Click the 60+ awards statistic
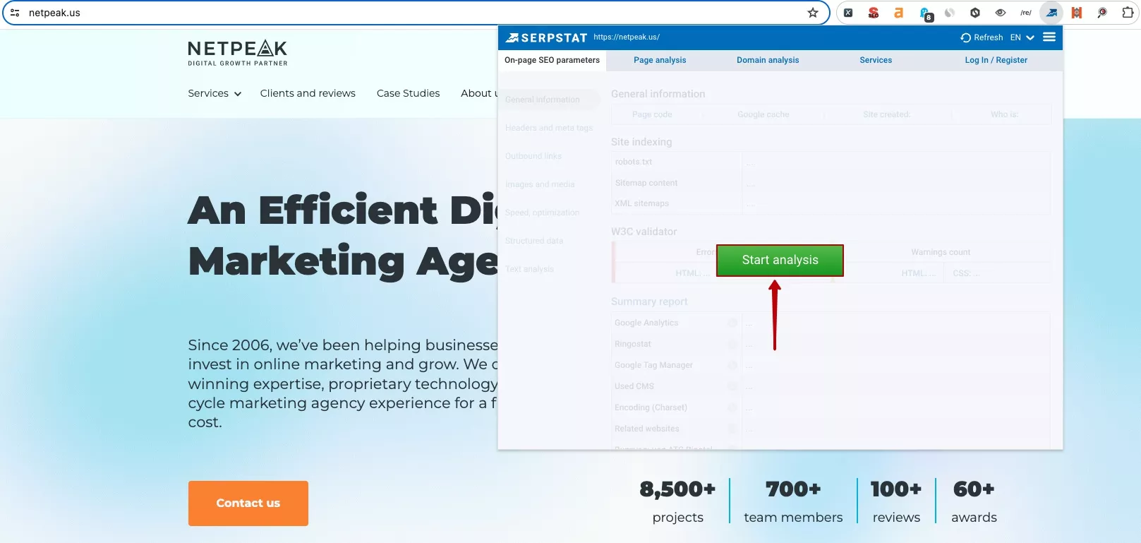Screen dimensions: 1141x543 click(974, 501)
